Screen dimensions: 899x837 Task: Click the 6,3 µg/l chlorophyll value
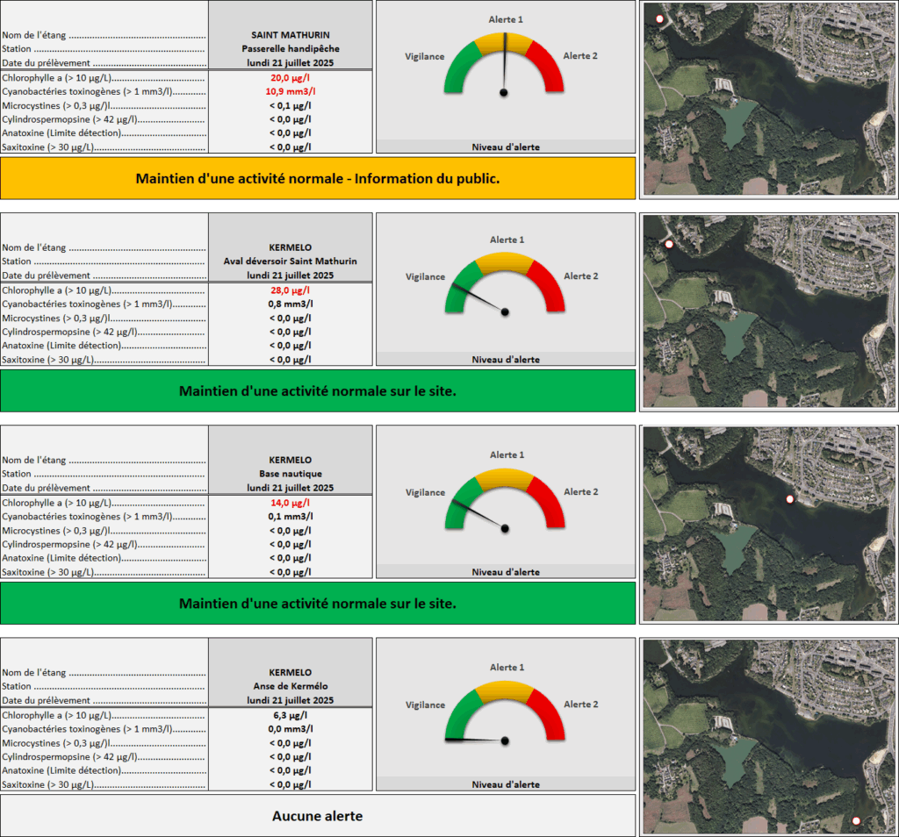tap(290, 715)
